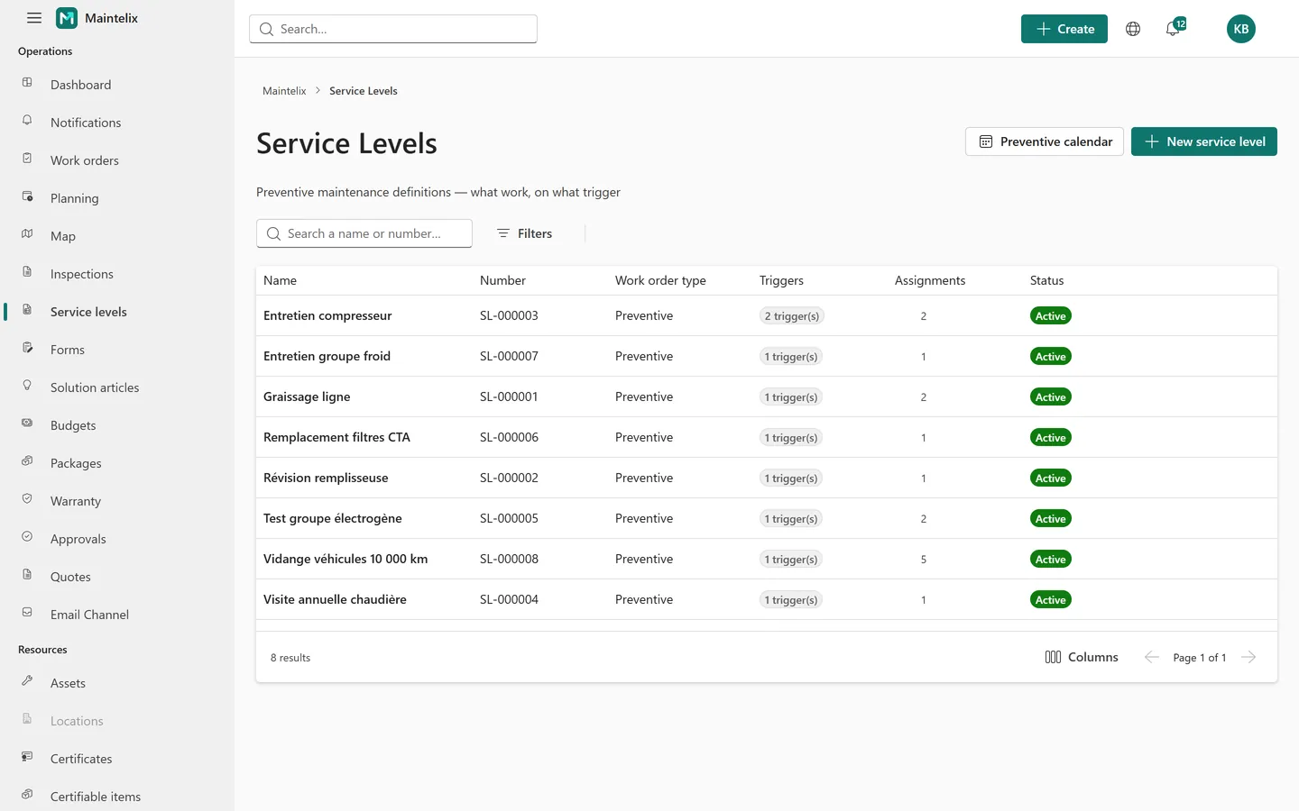Screen dimensions: 1299x811
Task: Open the Entretien groupe froid row
Action: coord(767,356)
